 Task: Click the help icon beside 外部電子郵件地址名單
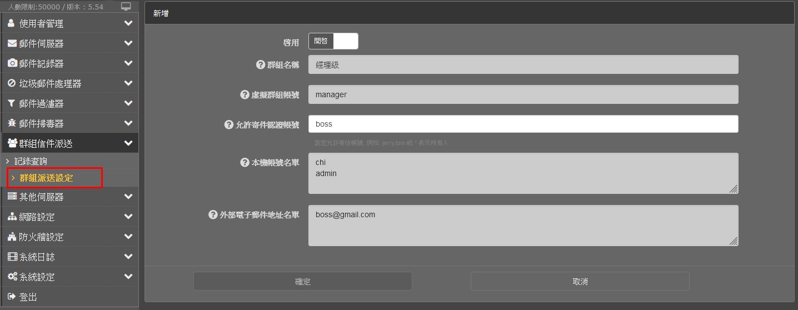(x=213, y=215)
